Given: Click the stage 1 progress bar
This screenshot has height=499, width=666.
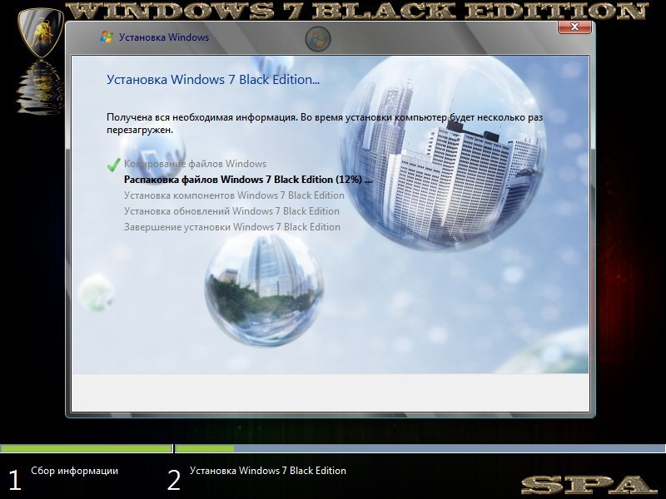Looking at the screenshot, I should click(x=87, y=448).
